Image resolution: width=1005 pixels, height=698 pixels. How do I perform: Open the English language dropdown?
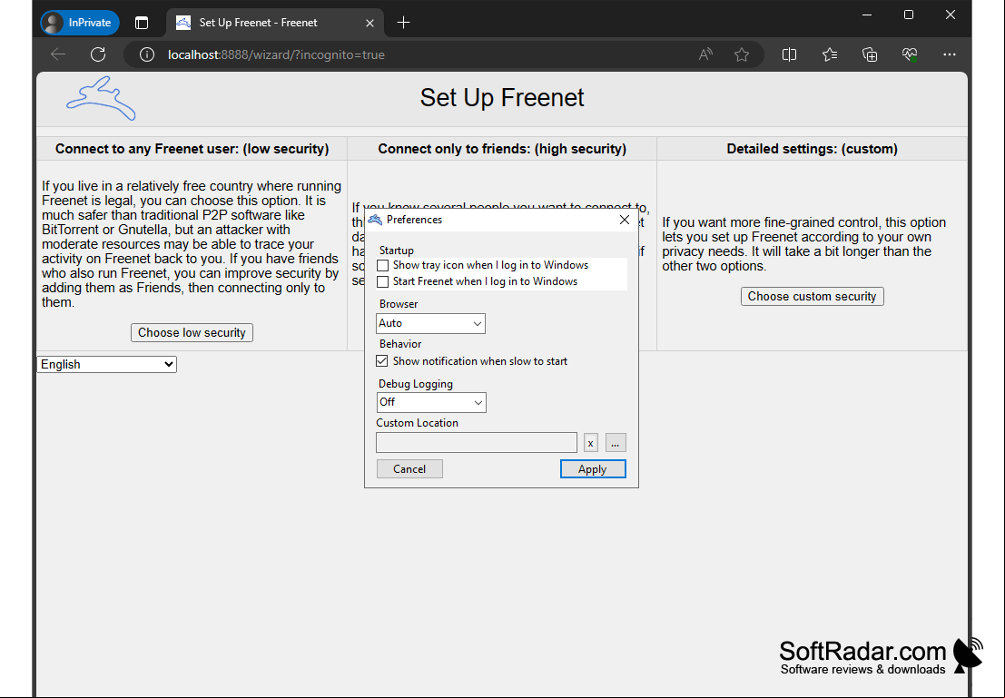pos(106,364)
